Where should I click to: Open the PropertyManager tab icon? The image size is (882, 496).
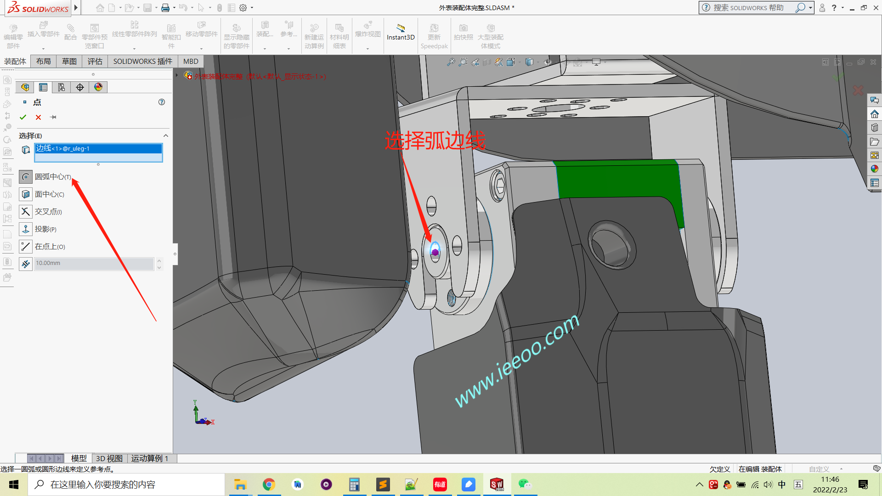tap(43, 87)
